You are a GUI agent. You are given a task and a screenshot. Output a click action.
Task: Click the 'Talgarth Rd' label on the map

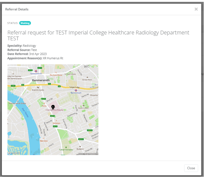coord(74,87)
